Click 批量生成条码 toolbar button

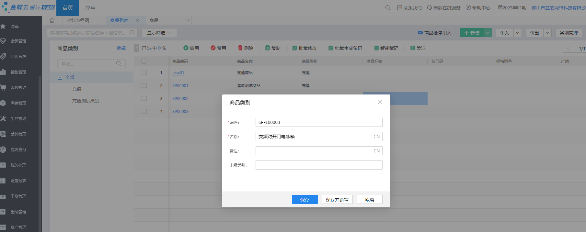[345, 48]
